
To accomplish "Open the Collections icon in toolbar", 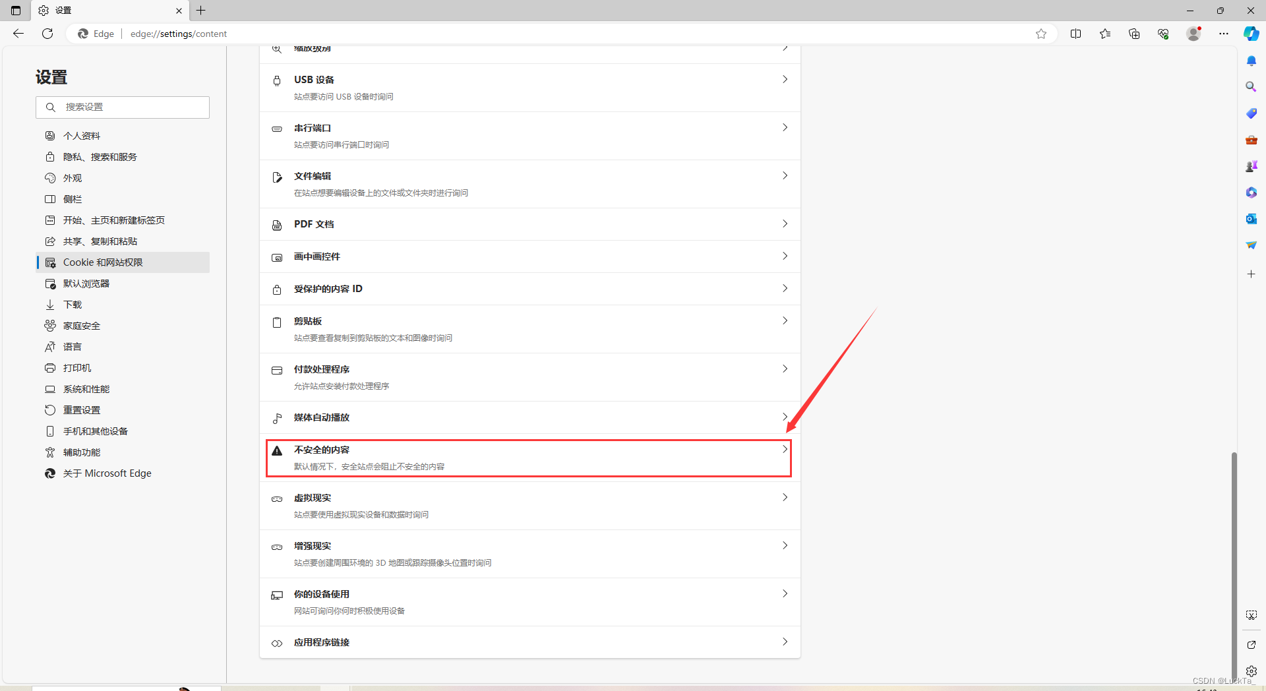I will pyautogui.click(x=1134, y=34).
